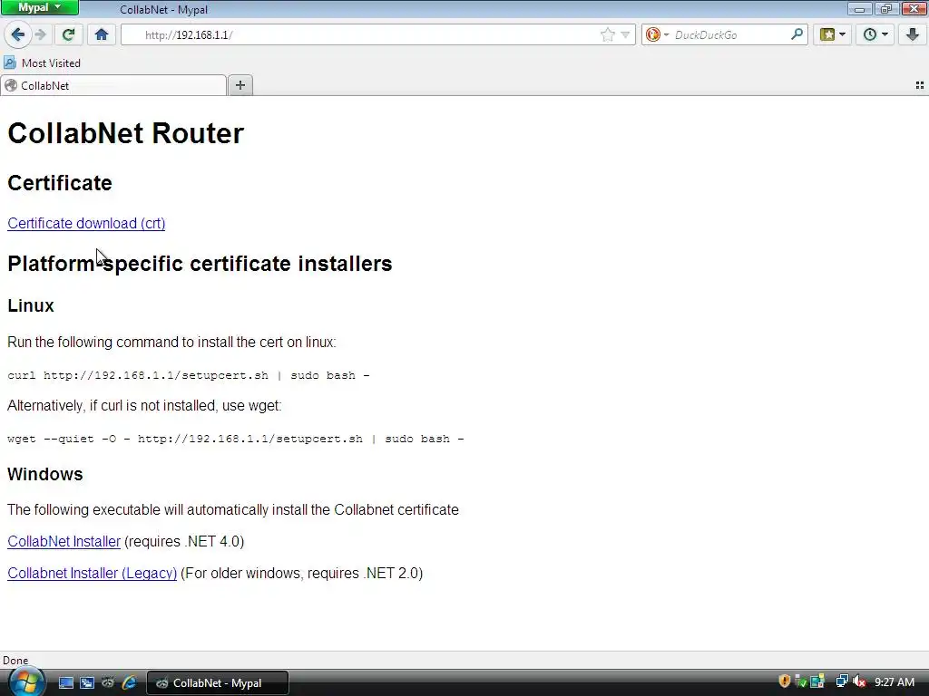929x696 pixels.
Task: Open the DuckDuckGo search engine selector
Action: tap(657, 35)
